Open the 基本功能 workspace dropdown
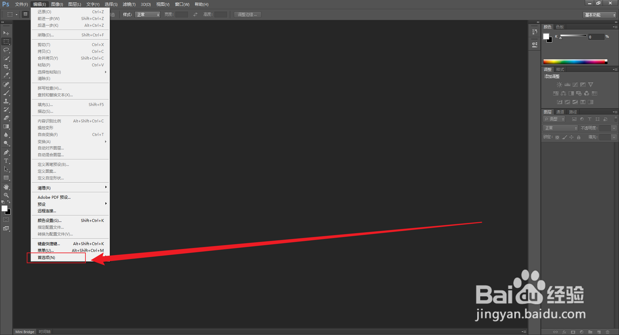The height and width of the screenshot is (335, 619). point(600,15)
